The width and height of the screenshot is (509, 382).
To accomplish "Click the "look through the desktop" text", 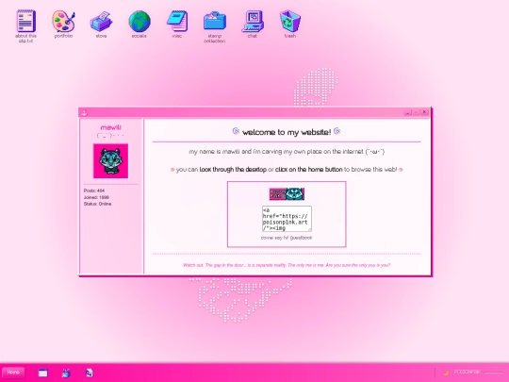I will 233,170.
